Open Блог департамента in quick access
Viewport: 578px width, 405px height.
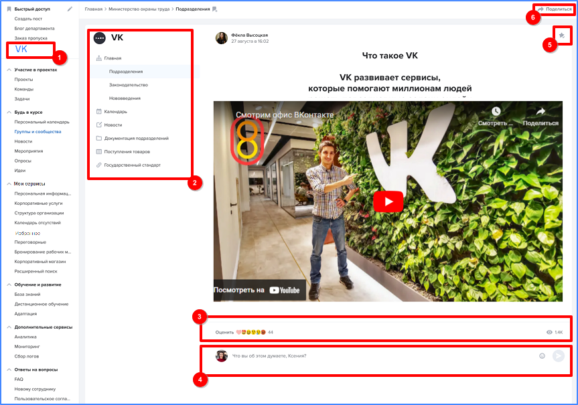34,28
